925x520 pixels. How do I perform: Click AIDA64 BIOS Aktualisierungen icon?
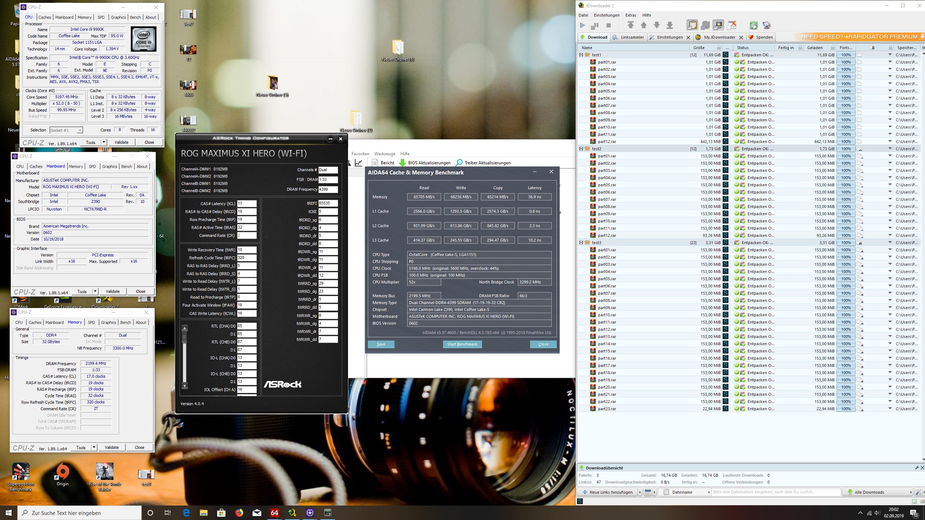[x=402, y=163]
